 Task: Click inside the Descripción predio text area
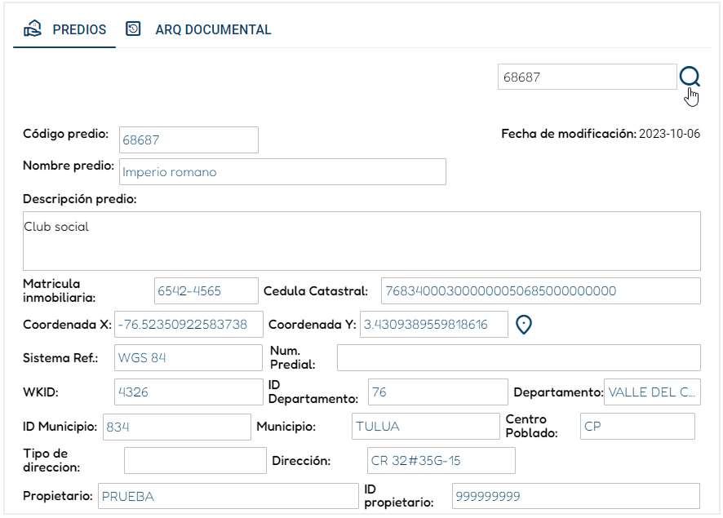(361, 241)
